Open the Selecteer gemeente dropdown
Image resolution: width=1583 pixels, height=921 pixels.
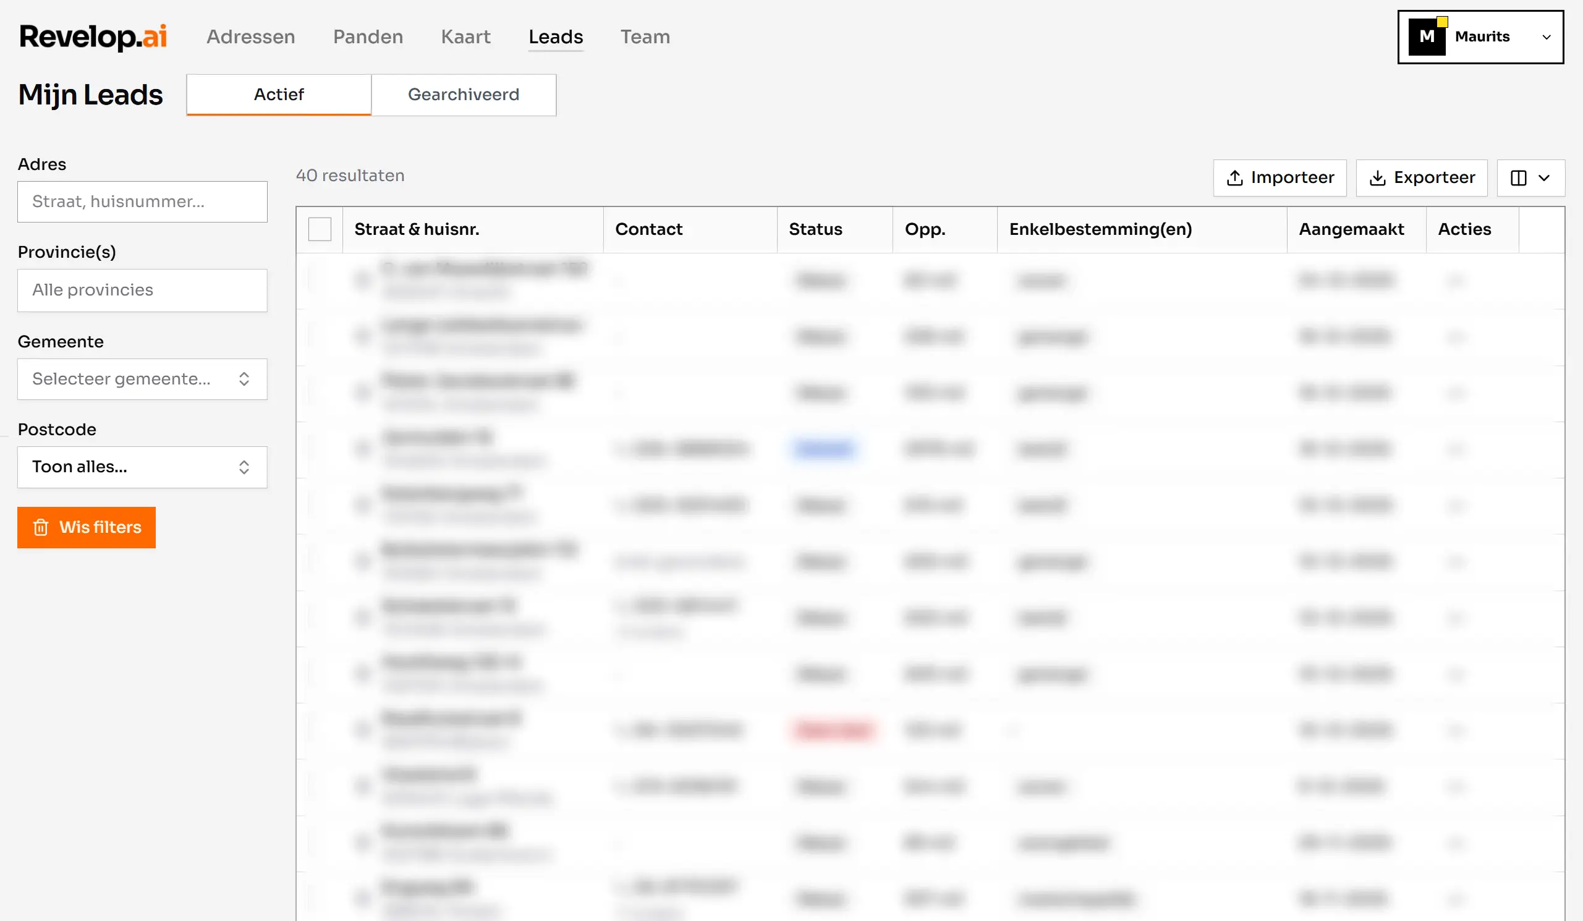tap(142, 379)
